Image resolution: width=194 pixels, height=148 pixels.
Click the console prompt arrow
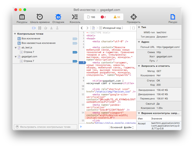[81, 127]
